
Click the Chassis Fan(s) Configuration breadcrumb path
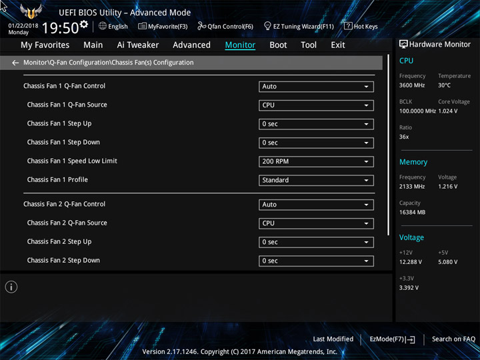[x=109, y=63]
